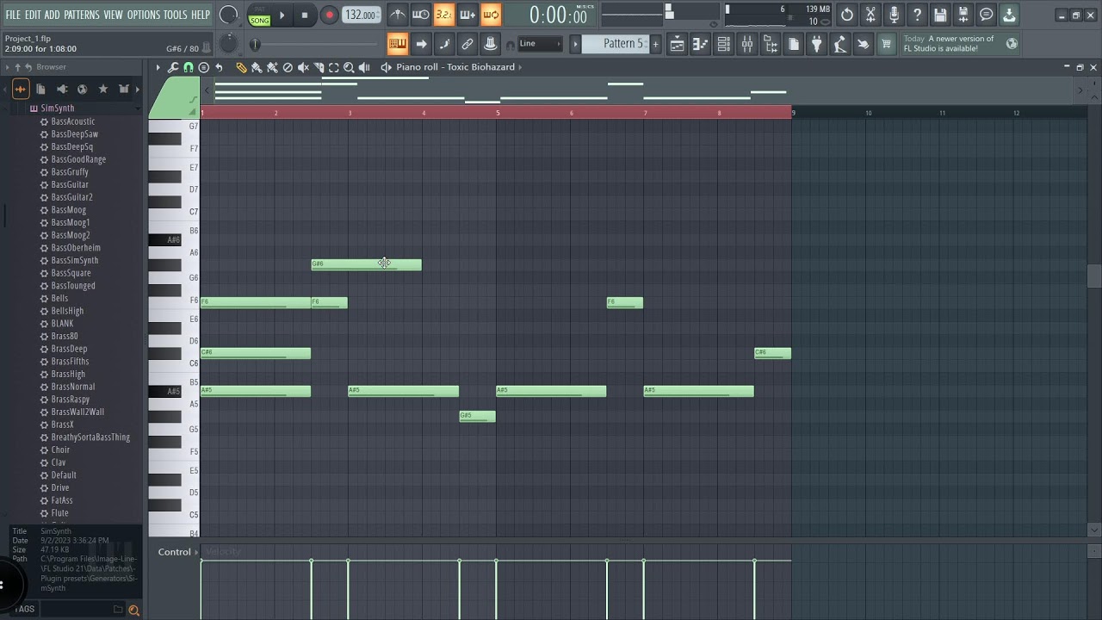Image resolution: width=1102 pixels, height=620 pixels.
Task: Open the Mixer view button
Action: [x=747, y=44]
